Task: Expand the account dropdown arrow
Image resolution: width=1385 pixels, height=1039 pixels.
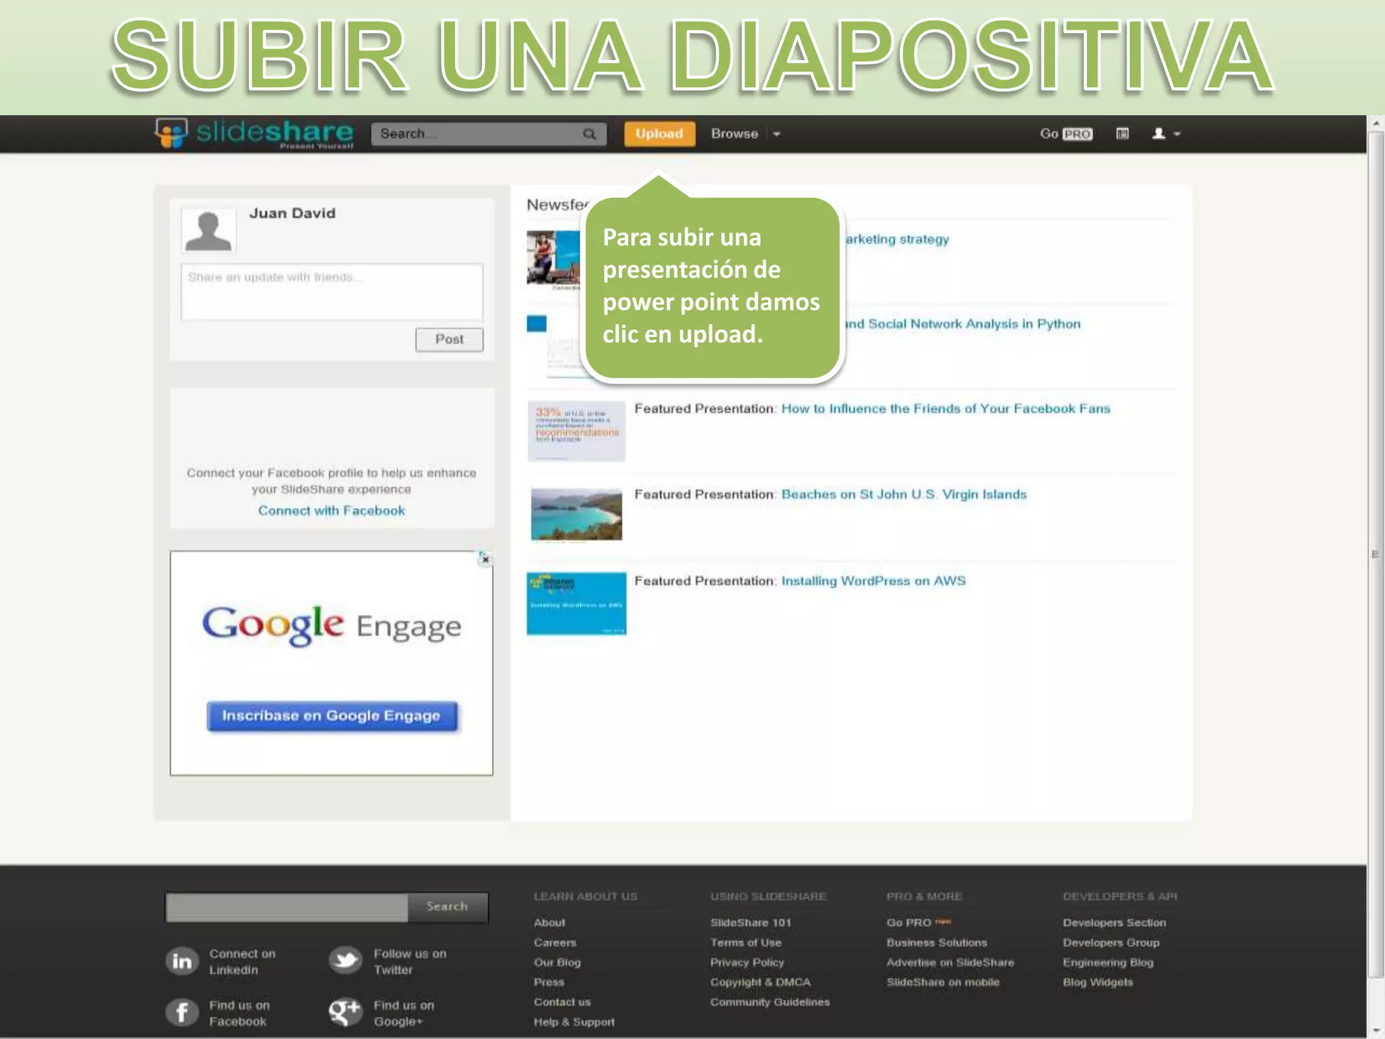Action: coord(1177,134)
